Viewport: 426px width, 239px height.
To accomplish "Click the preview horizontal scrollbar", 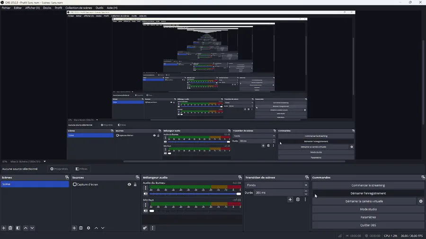I will [x=234, y=161].
